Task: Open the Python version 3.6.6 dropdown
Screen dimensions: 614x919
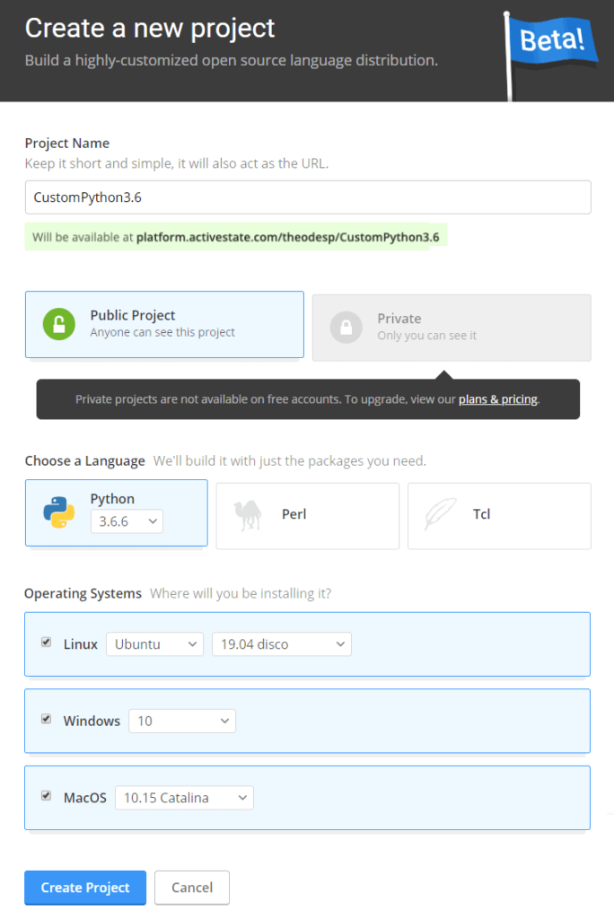Action: pyautogui.click(x=126, y=521)
